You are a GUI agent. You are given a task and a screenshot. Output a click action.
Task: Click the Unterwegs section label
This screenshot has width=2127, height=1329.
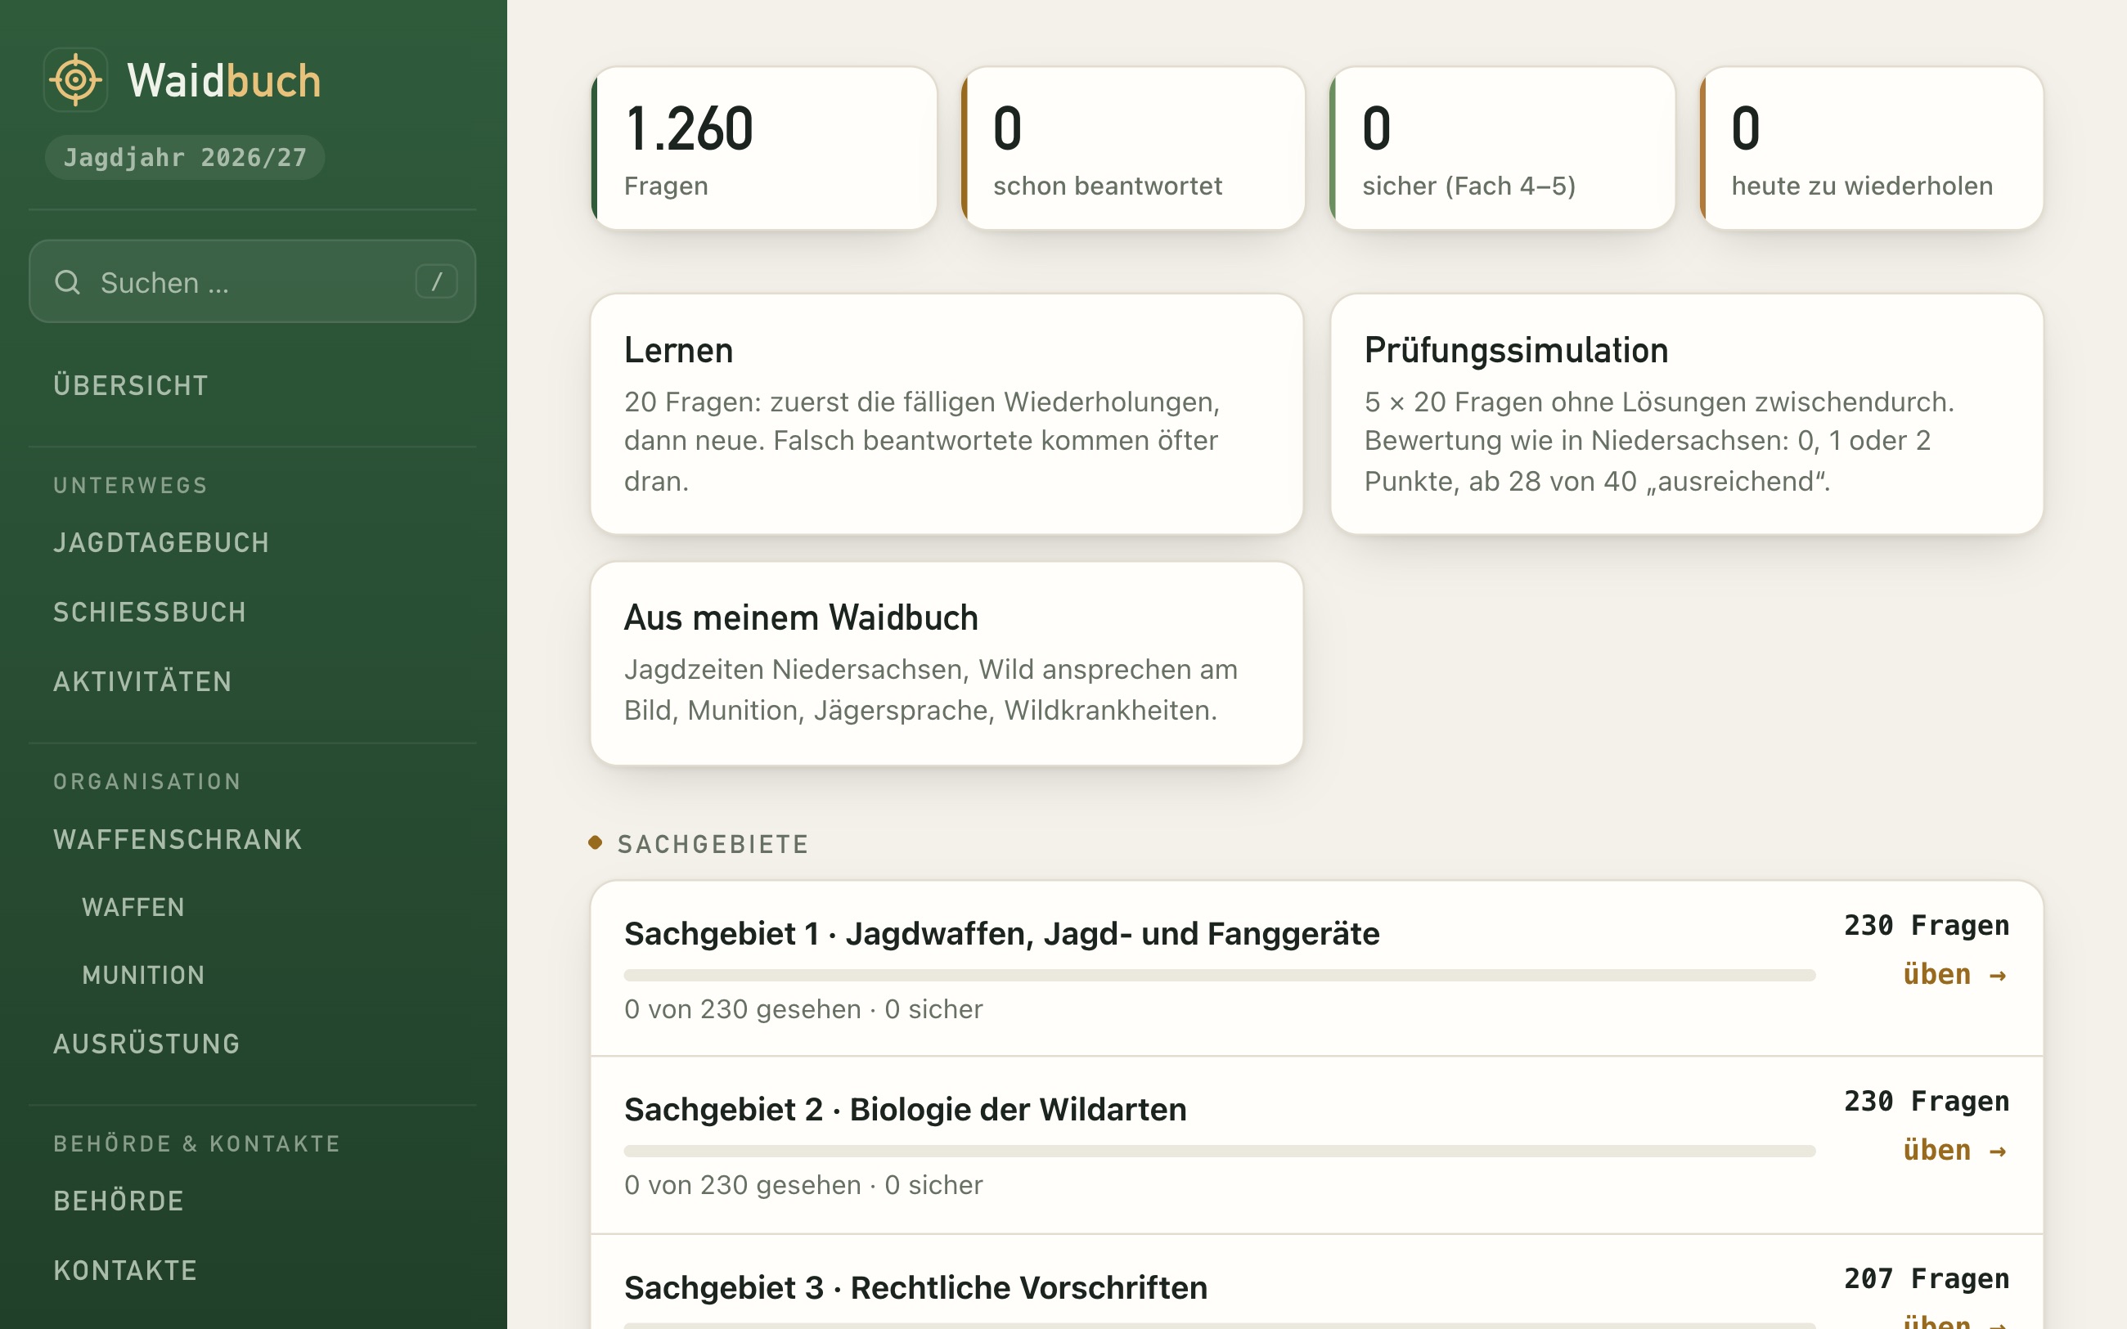tap(130, 485)
